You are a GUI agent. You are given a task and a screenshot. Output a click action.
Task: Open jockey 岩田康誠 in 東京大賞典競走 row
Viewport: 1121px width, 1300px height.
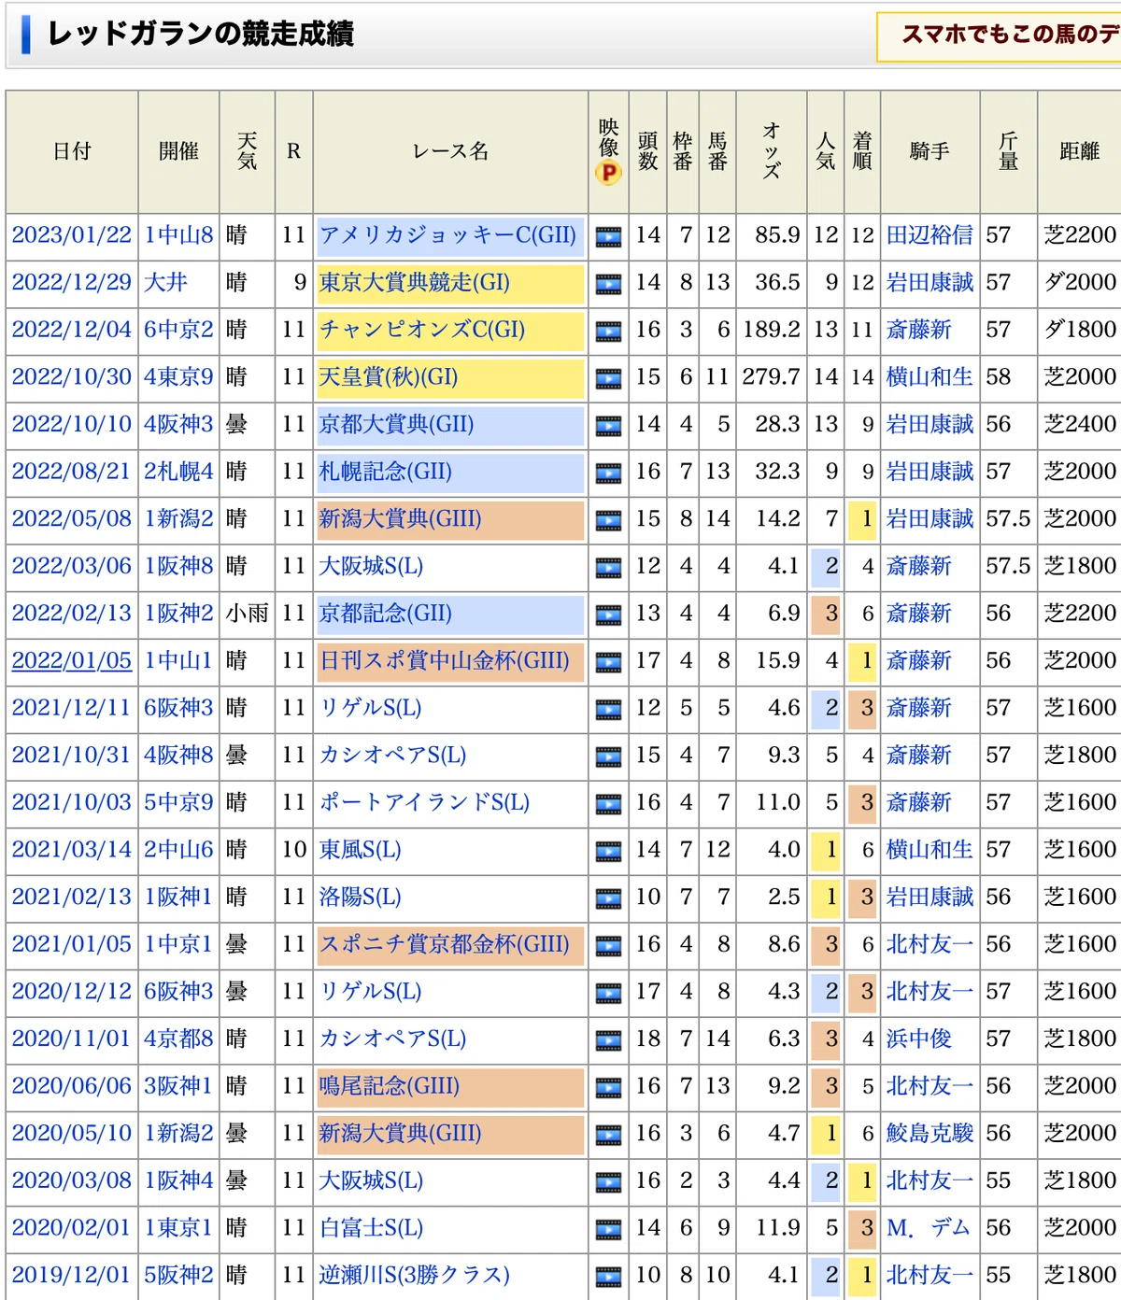click(929, 282)
